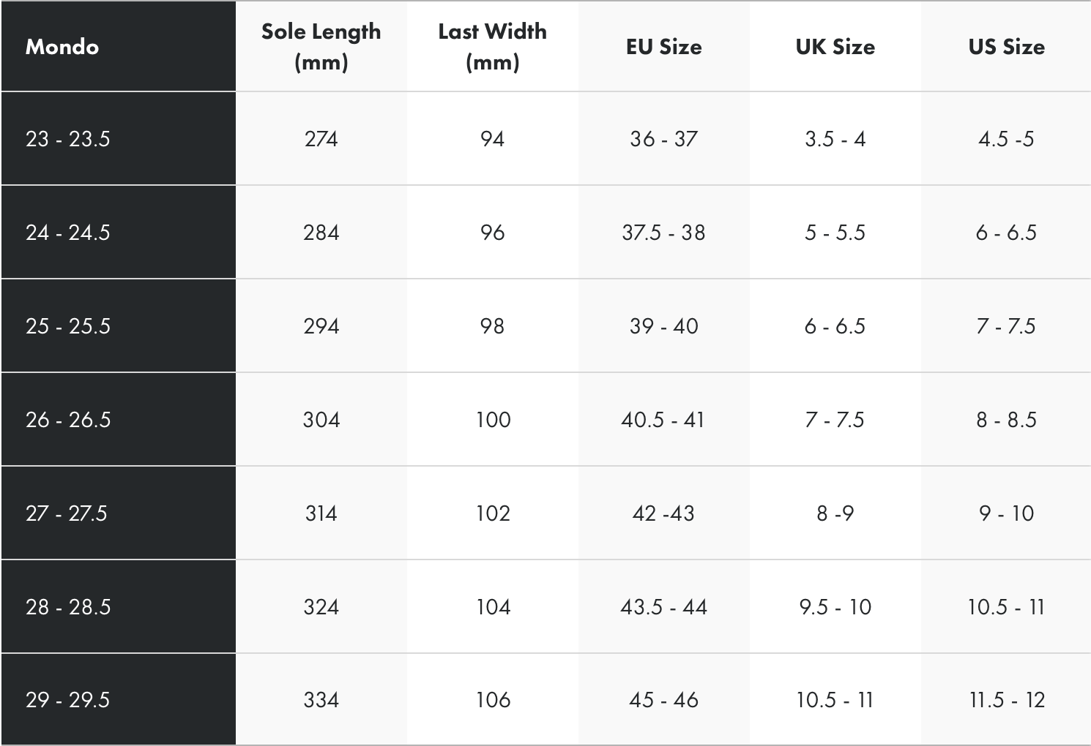Screen dimensions: 1091x746
Task: Click last width value 100
Action: click(x=493, y=420)
